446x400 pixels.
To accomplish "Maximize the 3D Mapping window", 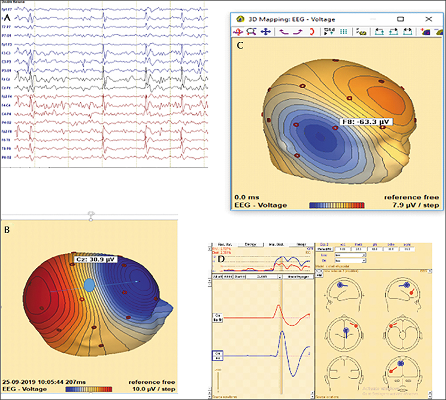I will click(400, 19).
